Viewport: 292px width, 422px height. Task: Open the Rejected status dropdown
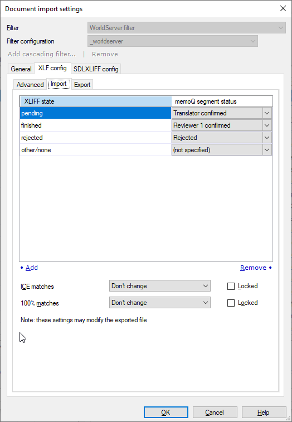coord(222,138)
